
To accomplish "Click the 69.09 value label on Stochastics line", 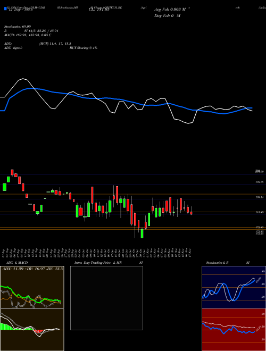I will click(259, 280).
